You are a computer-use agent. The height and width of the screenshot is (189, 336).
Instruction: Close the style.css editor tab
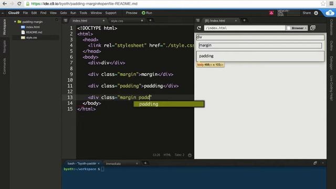pyautogui.click(x=142, y=20)
